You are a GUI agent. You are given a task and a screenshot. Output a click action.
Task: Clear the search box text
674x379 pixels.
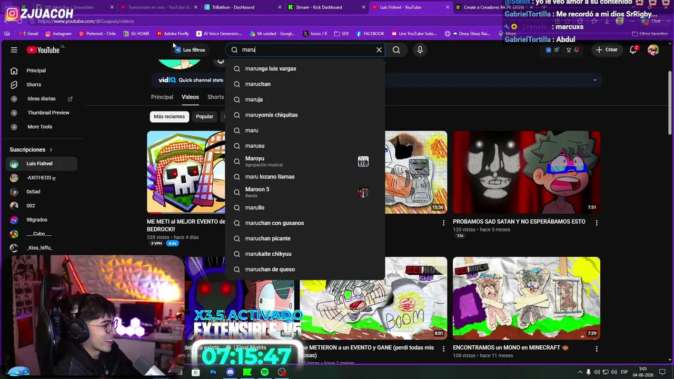pyautogui.click(x=379, y=50)
